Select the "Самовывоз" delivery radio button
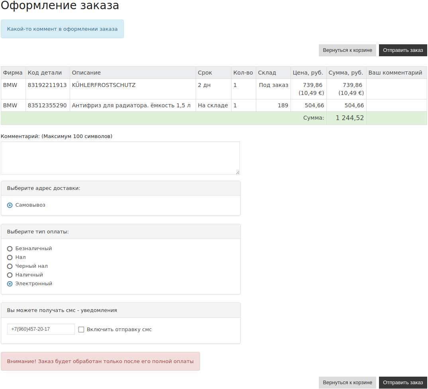The width and height of the screenshot is (428, 389). pyautogui.click(x=10, y=205)
